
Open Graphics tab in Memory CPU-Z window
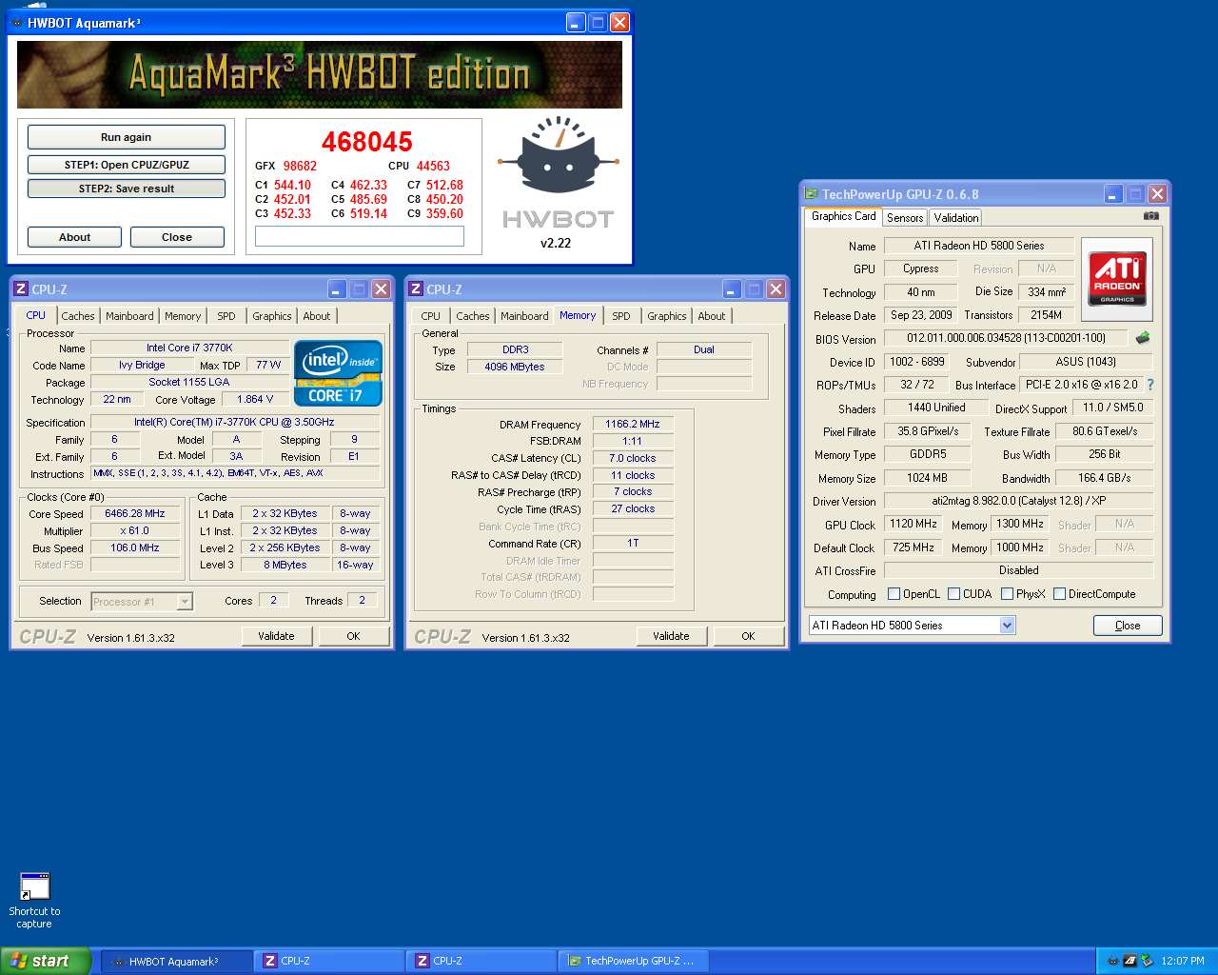click(x=667, y=316)
